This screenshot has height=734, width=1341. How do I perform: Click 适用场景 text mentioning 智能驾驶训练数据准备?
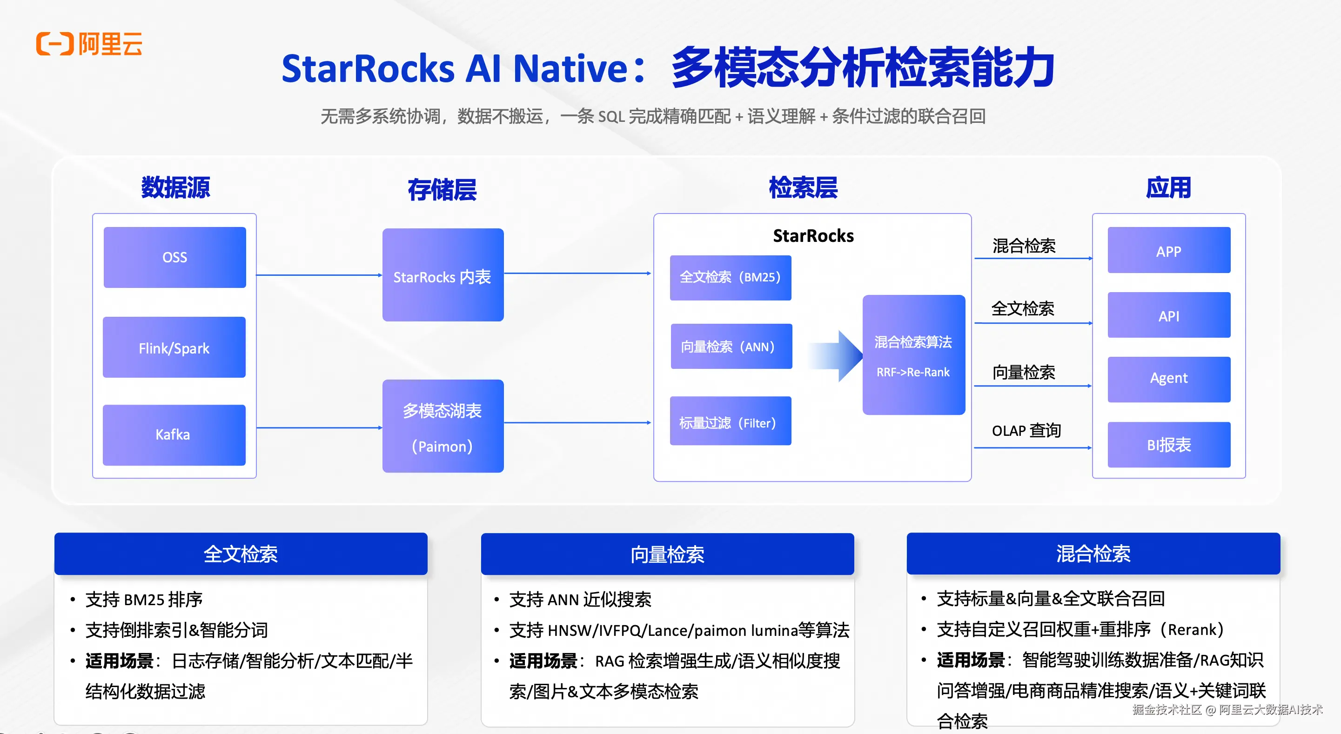coord(1101,690)
